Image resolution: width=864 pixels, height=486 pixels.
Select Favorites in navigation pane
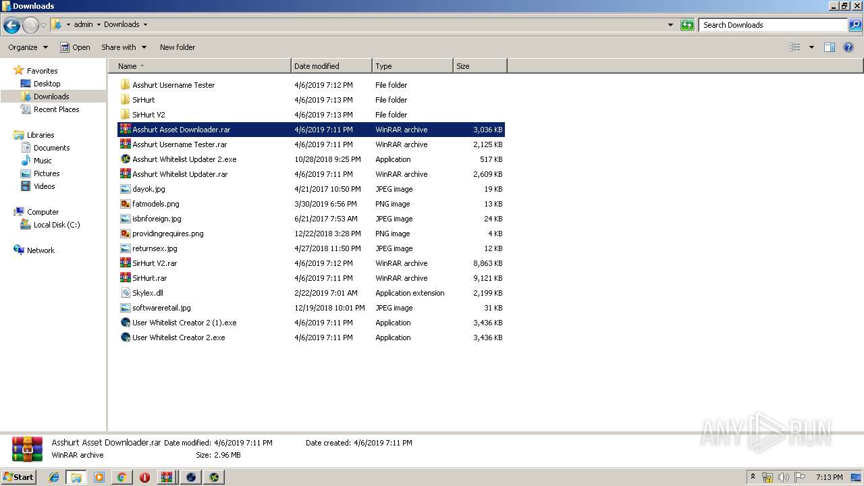(42, 71)
